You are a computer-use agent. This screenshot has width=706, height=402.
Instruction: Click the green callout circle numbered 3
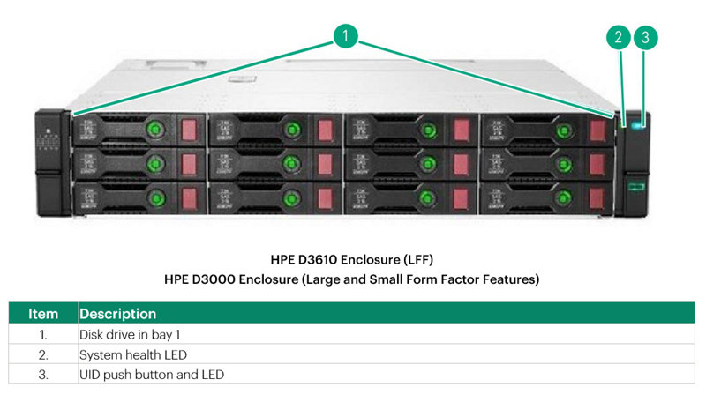click(646, 37)
